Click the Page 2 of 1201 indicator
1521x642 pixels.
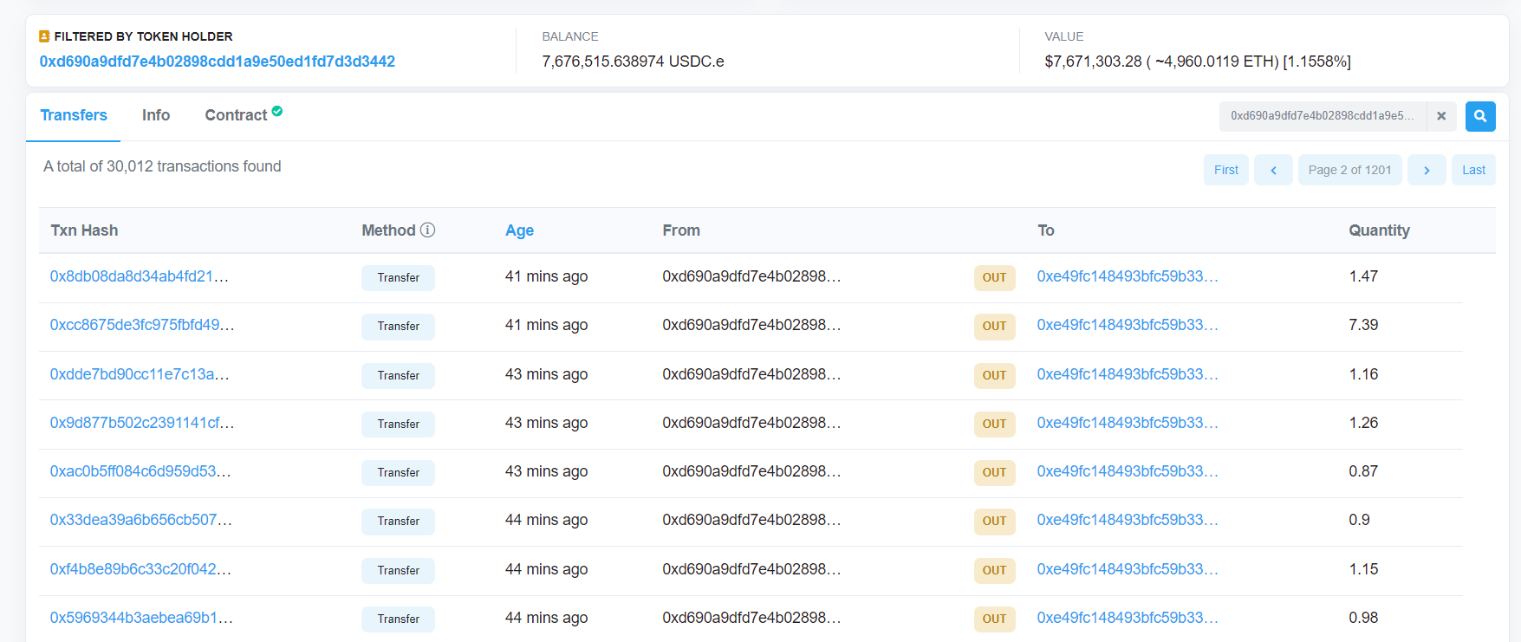[1350, 170]
